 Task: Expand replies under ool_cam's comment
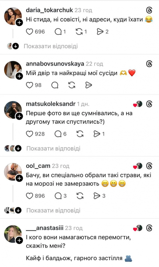click(53, 210)
